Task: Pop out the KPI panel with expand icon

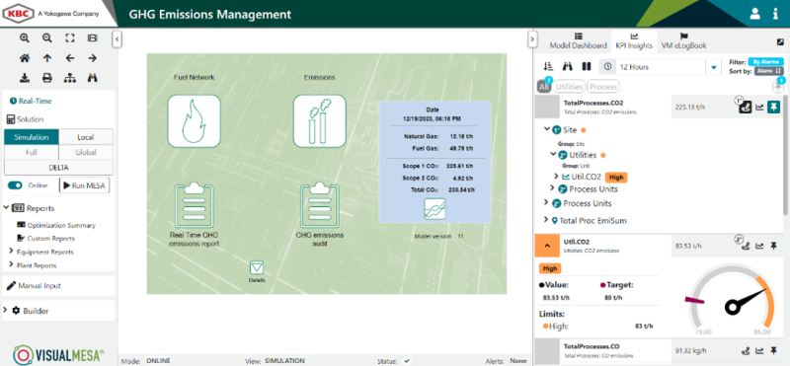Action: click(780, 42)
